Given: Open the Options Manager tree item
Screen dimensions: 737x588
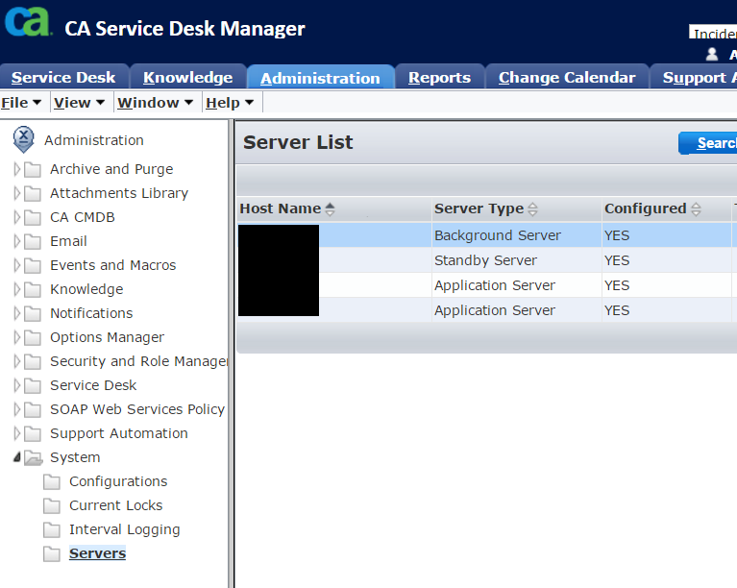Looking at the screenshot, I should point(107,337).
